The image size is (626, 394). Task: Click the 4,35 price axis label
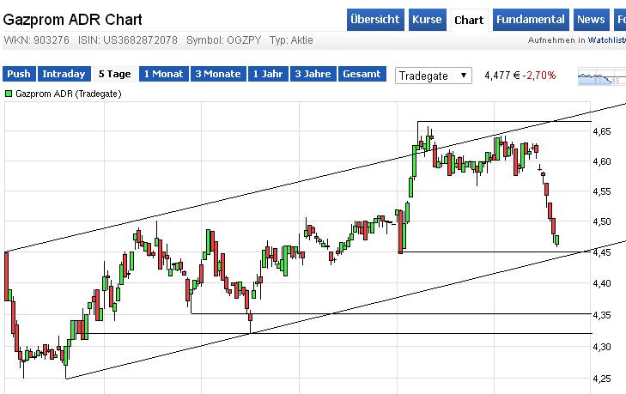(x=602, y=315)
